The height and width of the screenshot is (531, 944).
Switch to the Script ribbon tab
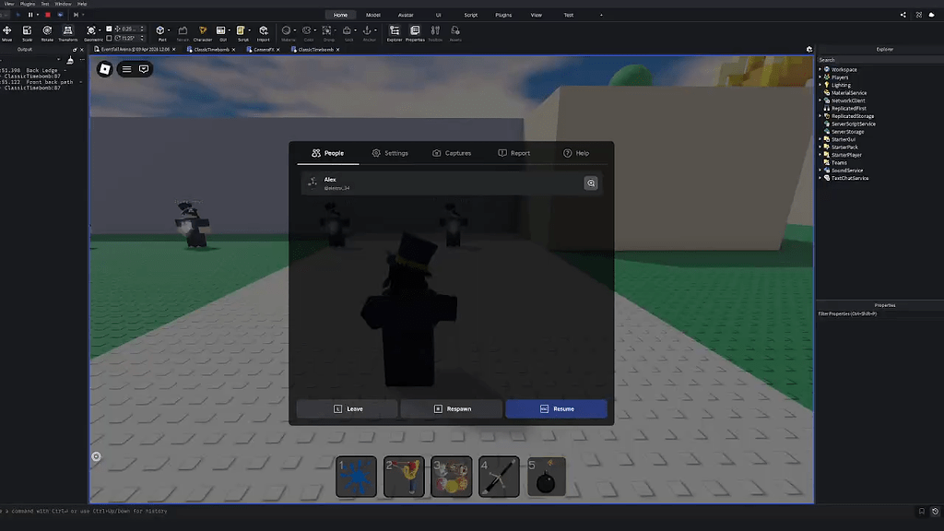click(x=471, y=15)
